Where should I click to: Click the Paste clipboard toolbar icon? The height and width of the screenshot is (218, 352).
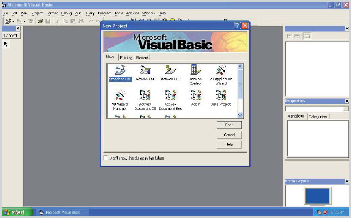point(73,21)
